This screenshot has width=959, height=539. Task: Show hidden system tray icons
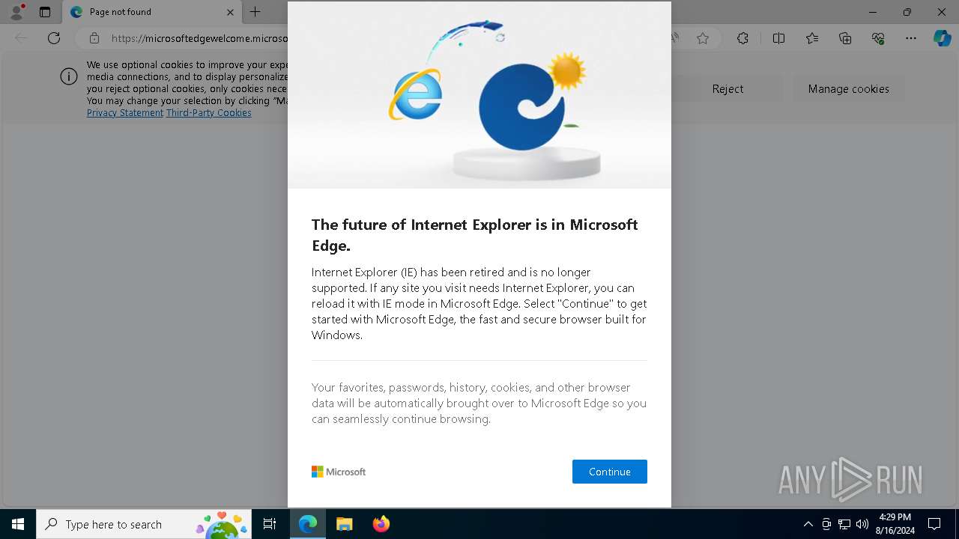808,524
